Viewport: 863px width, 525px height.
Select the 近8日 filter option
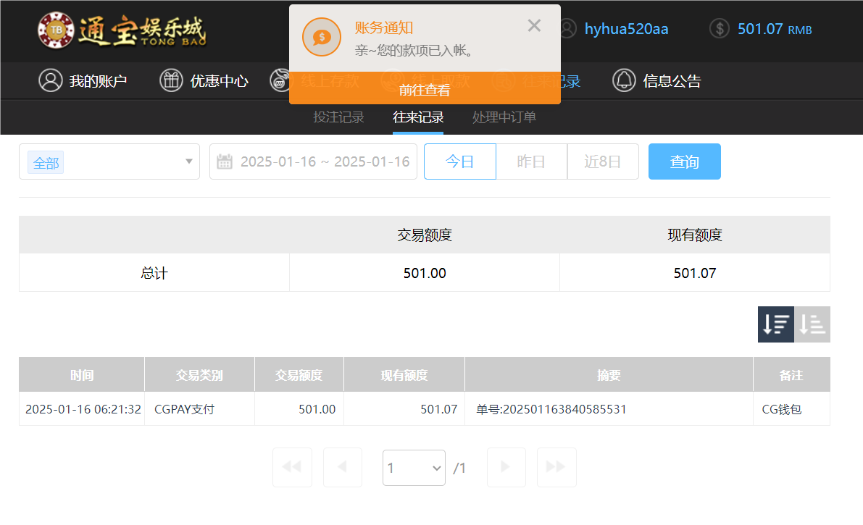pyautogui.click(x=603, y=161)
